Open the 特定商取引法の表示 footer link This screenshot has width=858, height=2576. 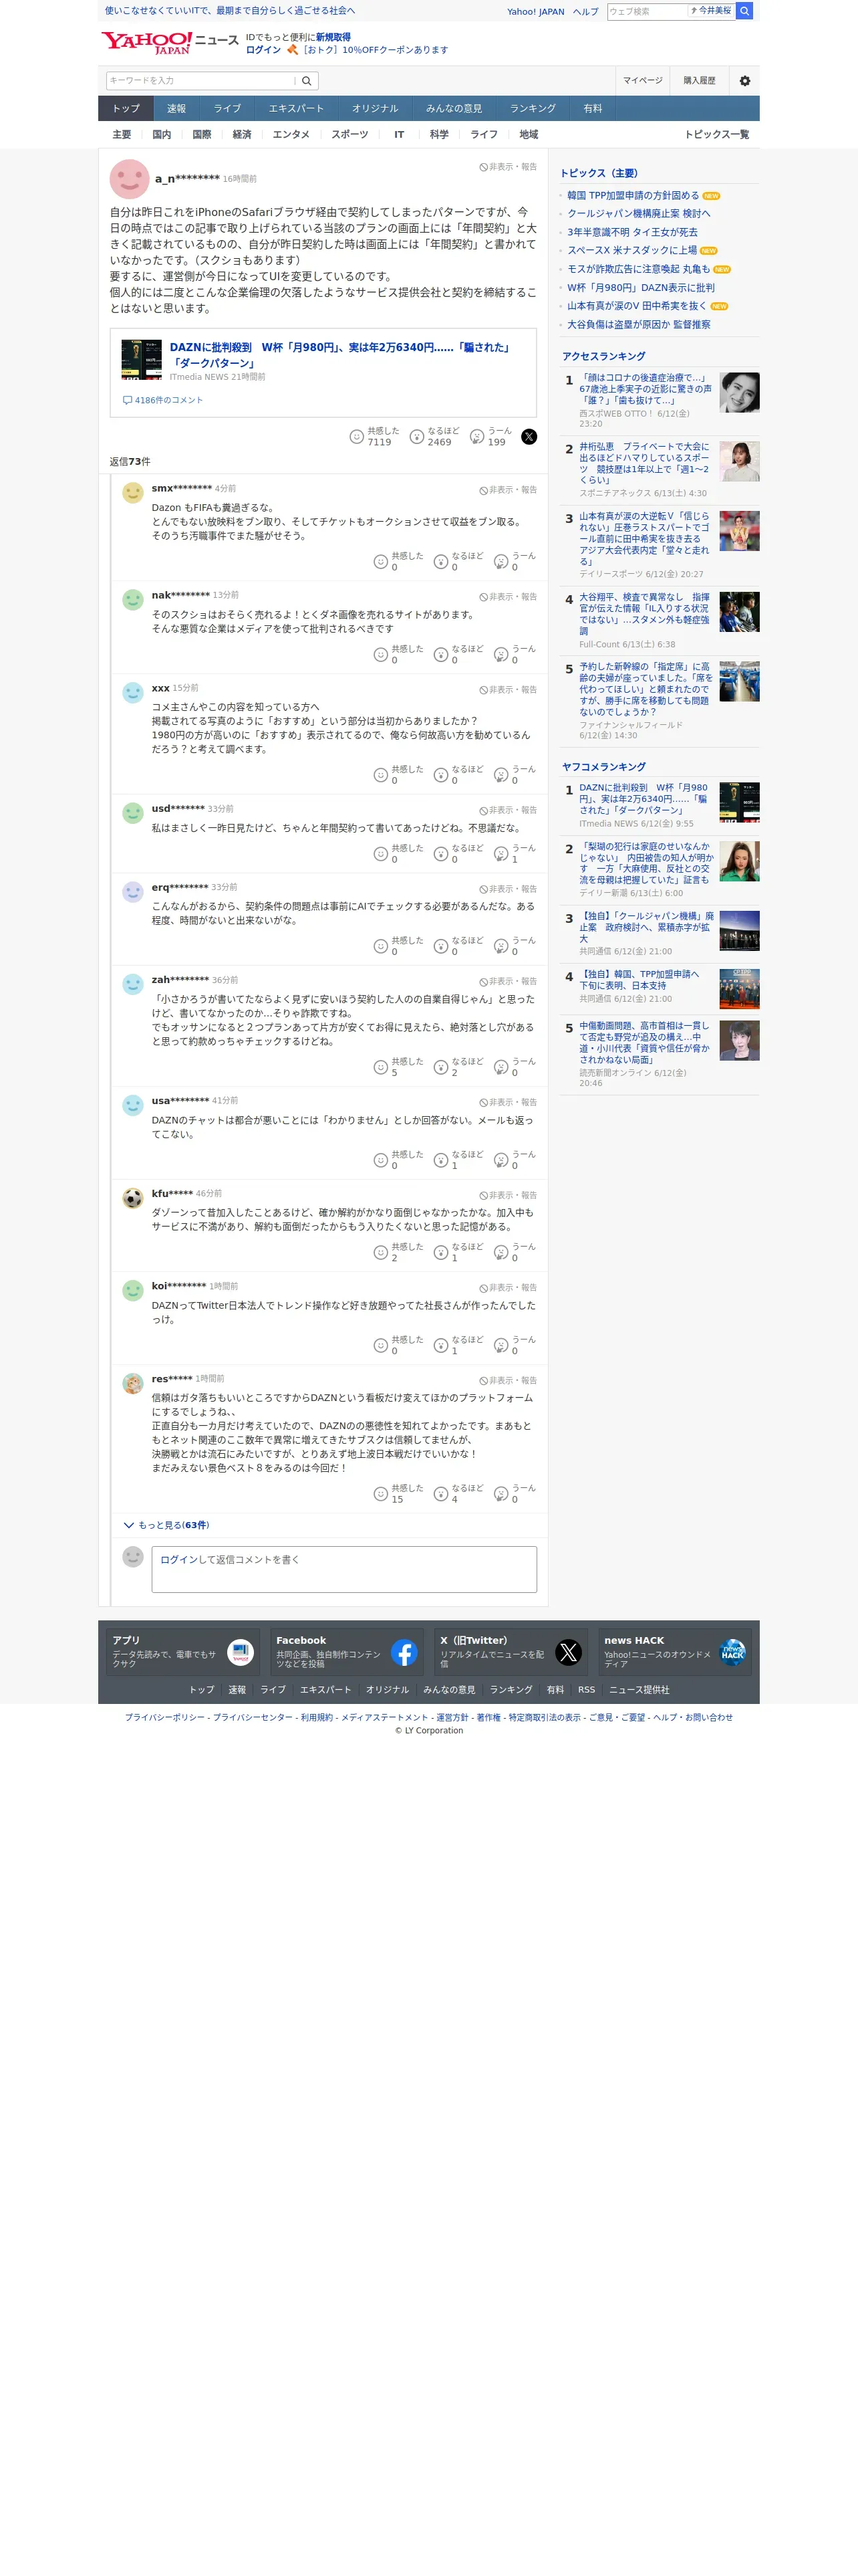545,1717
